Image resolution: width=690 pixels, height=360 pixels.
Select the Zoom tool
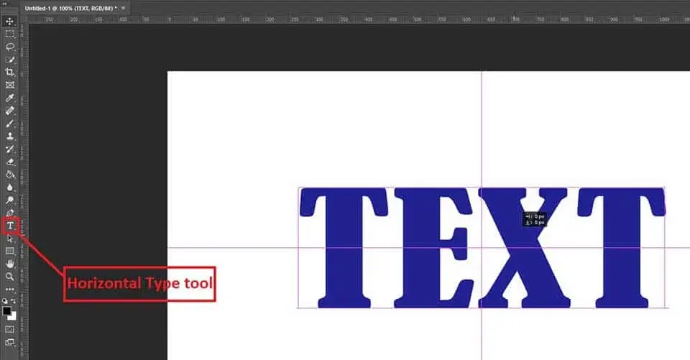pos(9,277)
